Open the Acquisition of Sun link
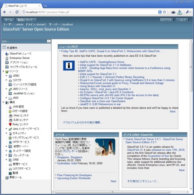194x195 pixels. click(x=158, y=156)
